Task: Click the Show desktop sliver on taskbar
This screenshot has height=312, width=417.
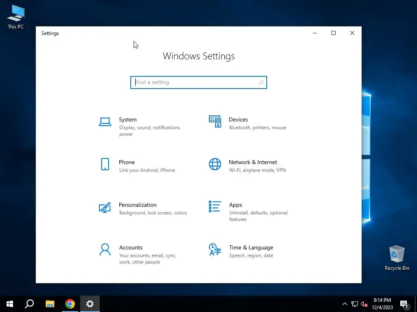Action: point(416,304)
